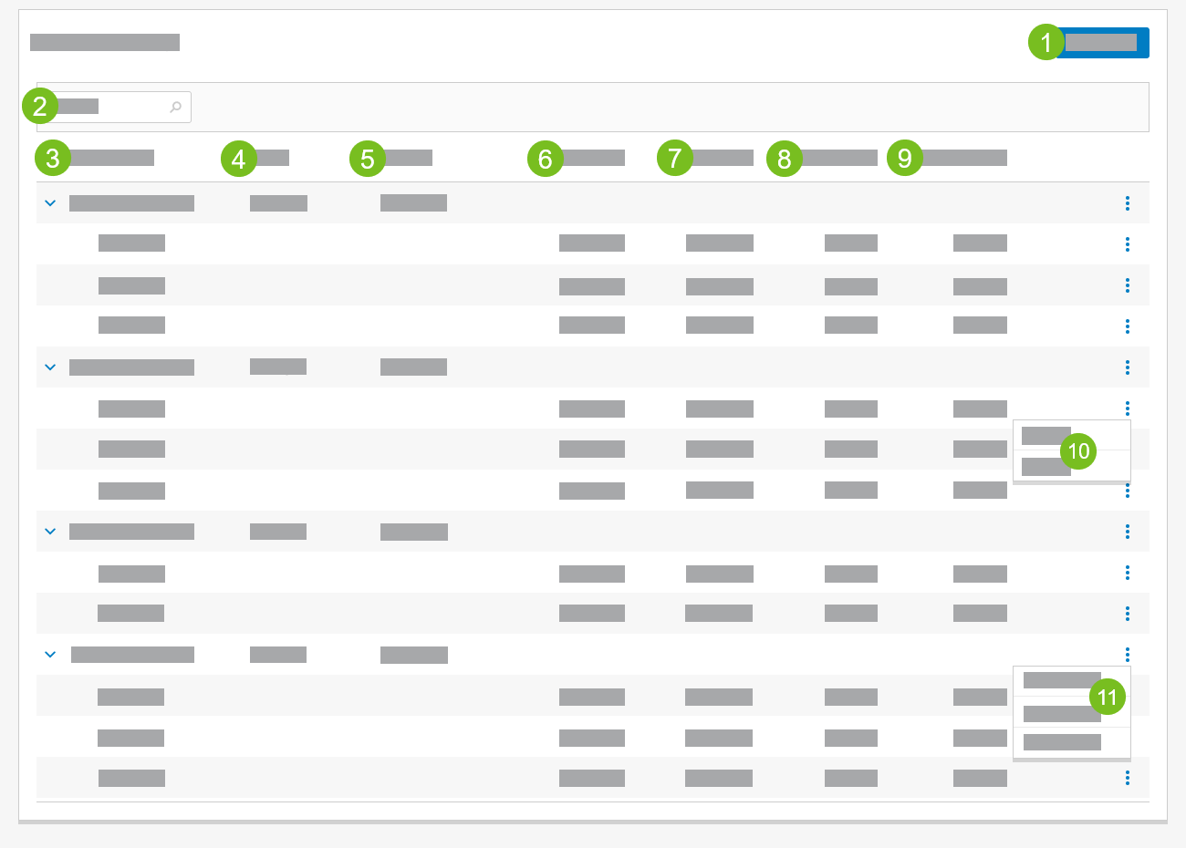Open kebab menu of the second group row

pos(1128,367)
